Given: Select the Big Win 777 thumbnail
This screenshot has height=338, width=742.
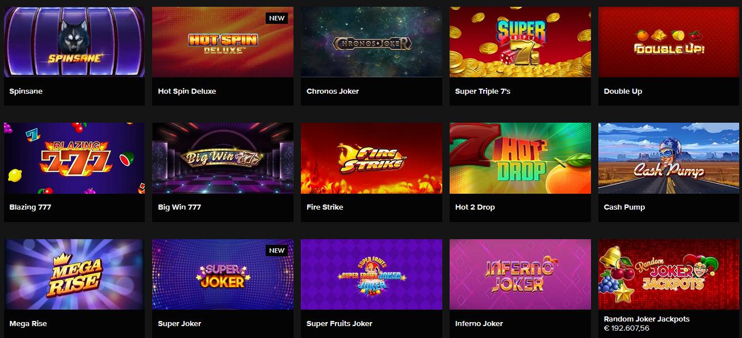Looking at the screenshot, I should 223,158.
